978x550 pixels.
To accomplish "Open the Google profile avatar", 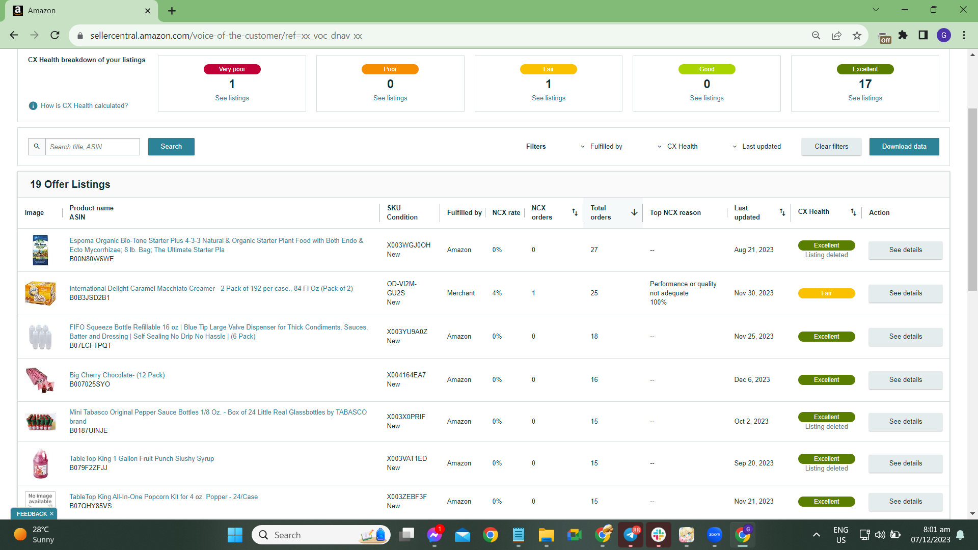I will tap(944, 35).
